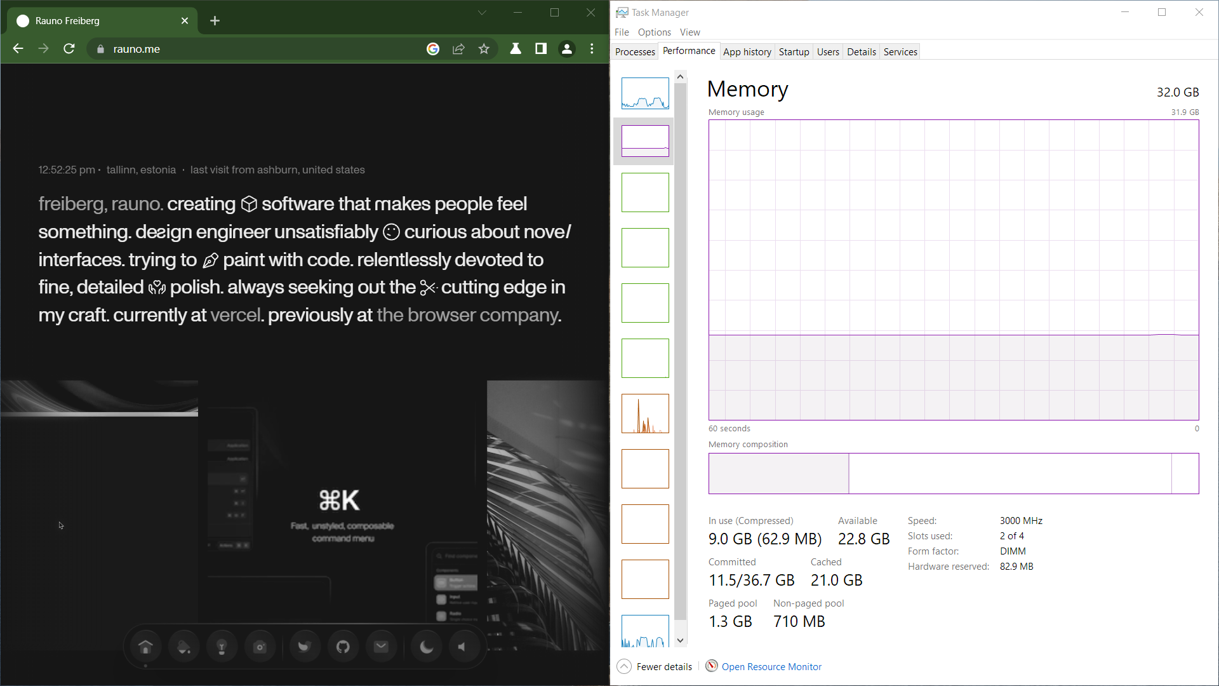
Task: Click the Chrome experiments beaker icon
Action: pos(515,49)
